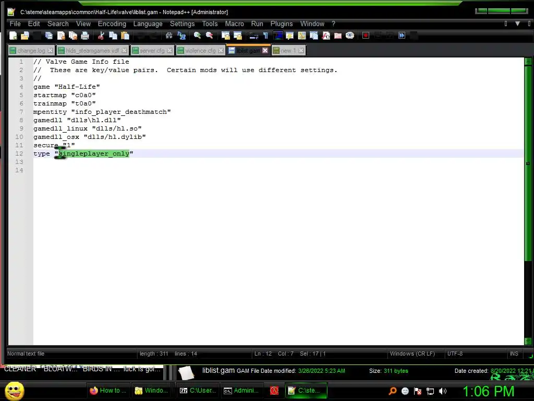Switch to the violence.cfg tab
Screen dimensions: 534x401
click(200, 51)
